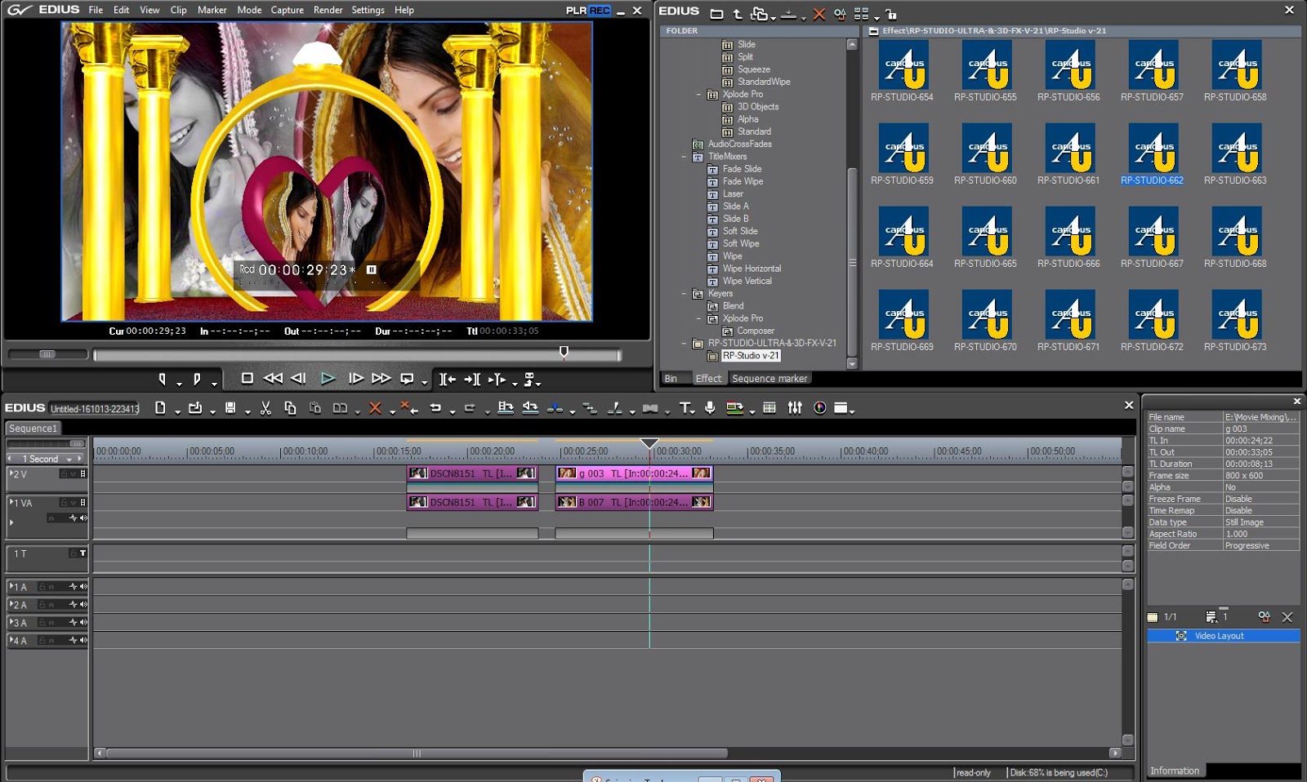The image size is (1307, 782).
Task: Click the delete X icon in Information panel
Action: (x=1287, y=617)
